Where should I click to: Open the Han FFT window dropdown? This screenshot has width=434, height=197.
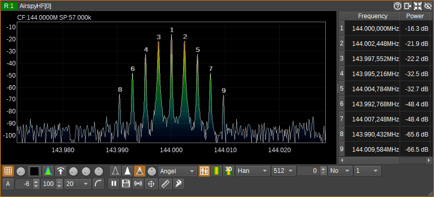pyautogui.click(x=253, y=171)
